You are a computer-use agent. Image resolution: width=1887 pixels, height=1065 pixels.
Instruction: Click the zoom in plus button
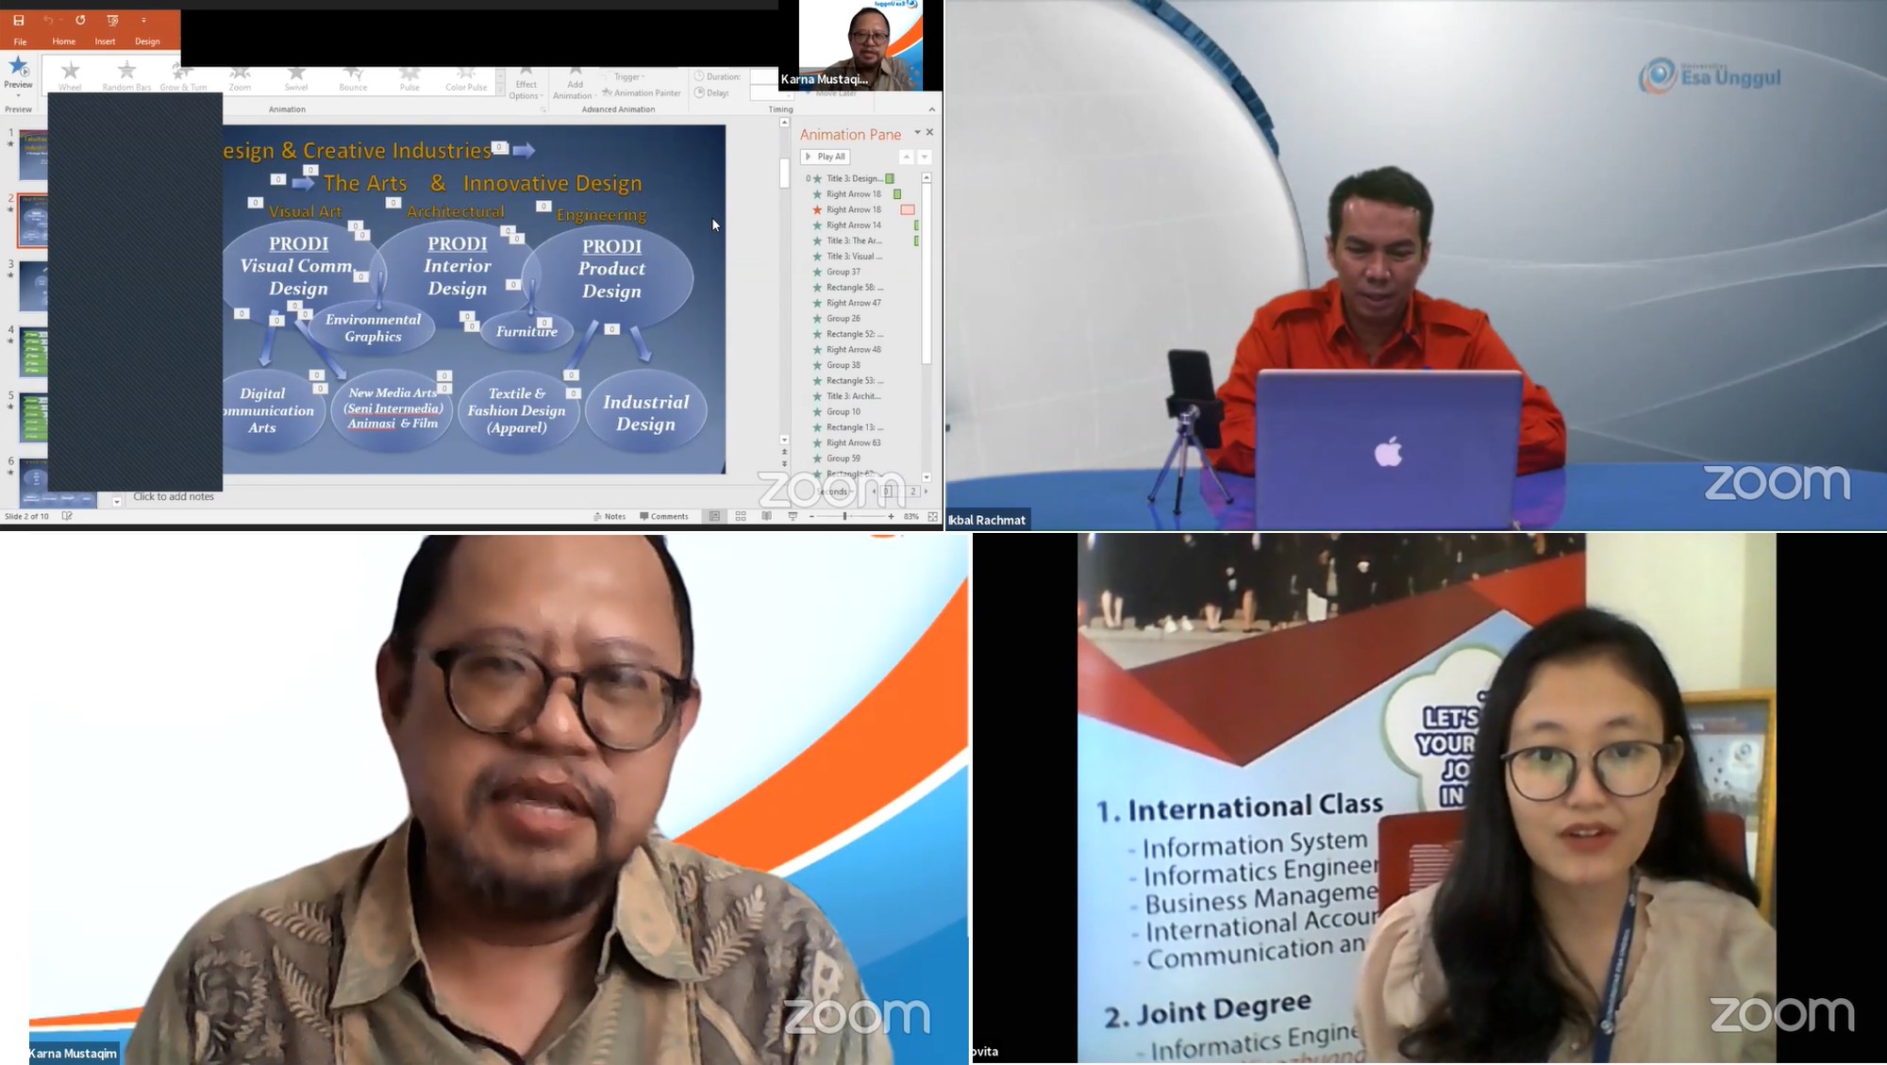point(891,516)
